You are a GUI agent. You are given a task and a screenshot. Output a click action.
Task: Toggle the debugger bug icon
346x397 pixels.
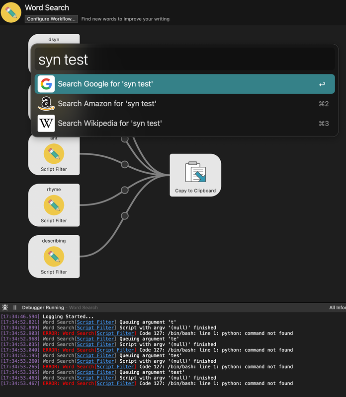point(5,307)
